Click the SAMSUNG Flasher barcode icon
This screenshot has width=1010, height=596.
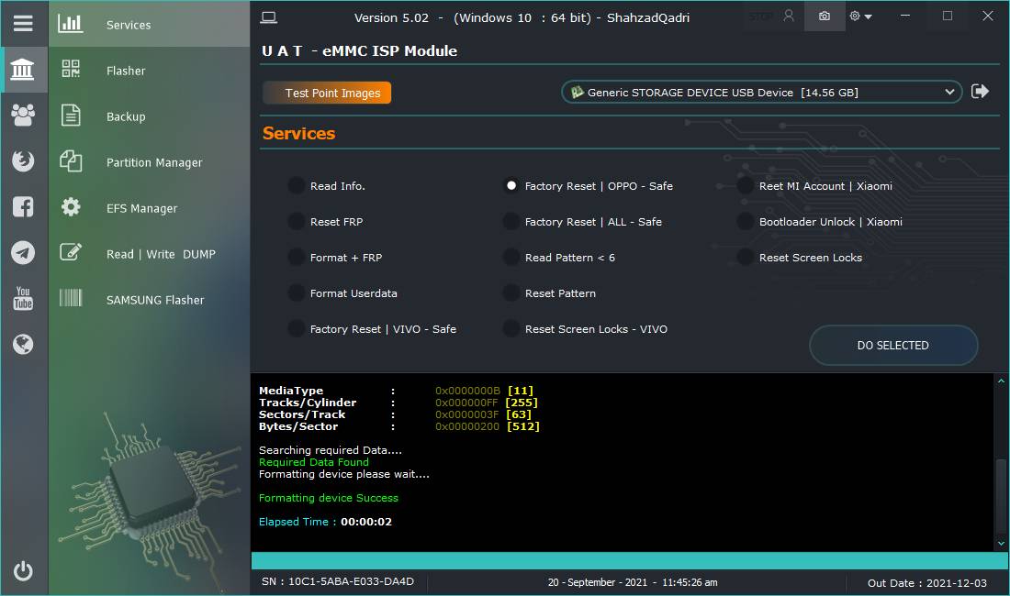[x=70, y=298]
